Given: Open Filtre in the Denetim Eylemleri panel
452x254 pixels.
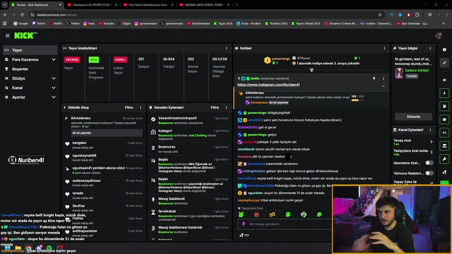Looking at the screenshot, I should (215, 108).
